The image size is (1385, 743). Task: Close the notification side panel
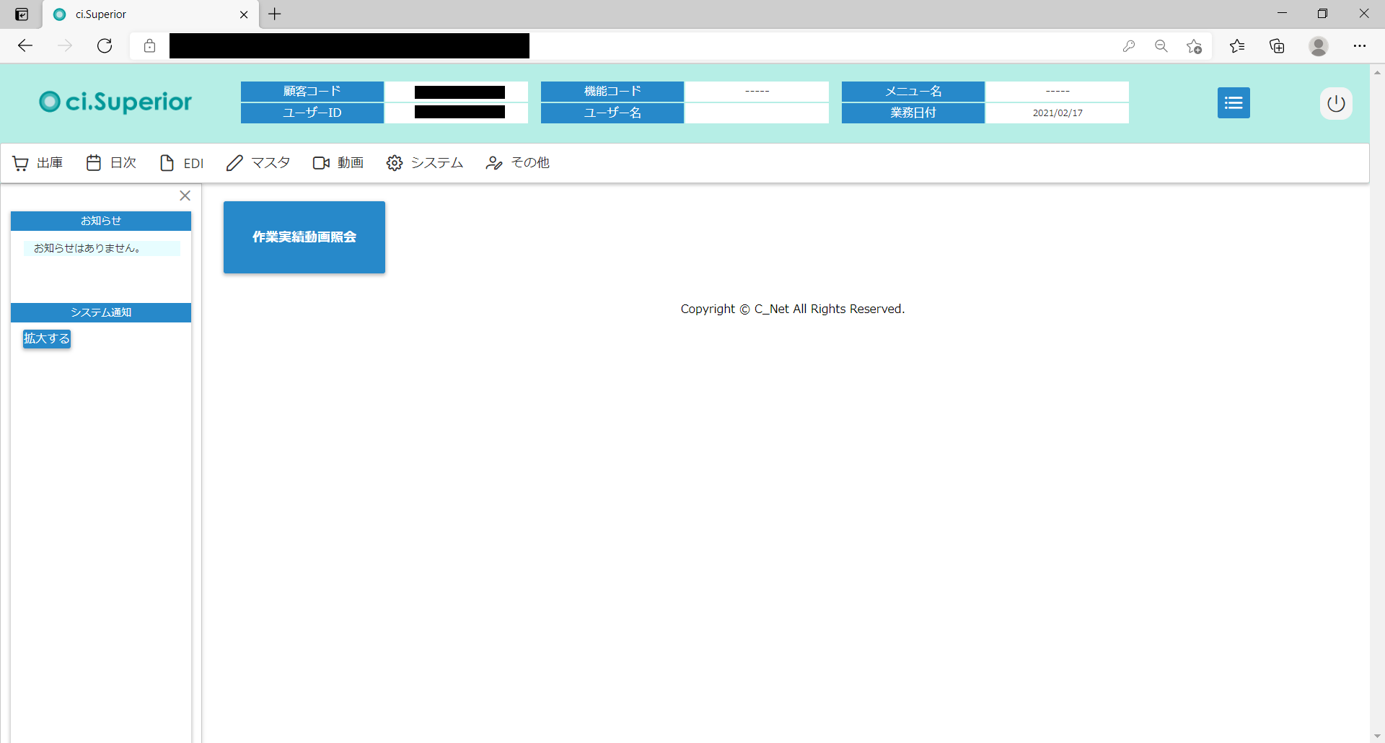(185, 195)
